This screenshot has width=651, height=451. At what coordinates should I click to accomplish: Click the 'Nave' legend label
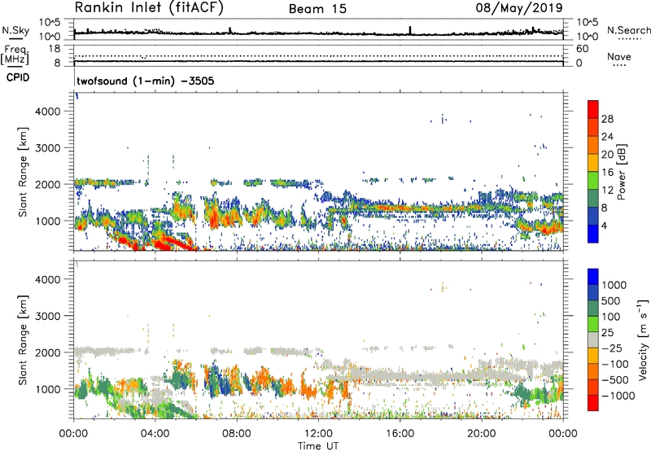pyautogui.click(x=618, y=56)
